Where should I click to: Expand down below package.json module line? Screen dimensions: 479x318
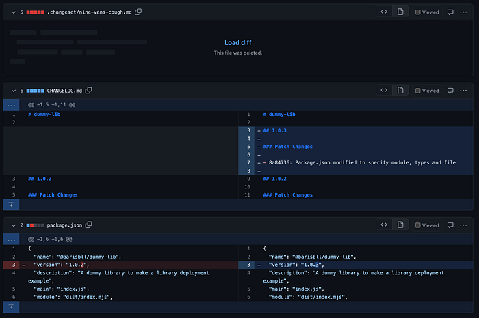[x=12, y=306]
